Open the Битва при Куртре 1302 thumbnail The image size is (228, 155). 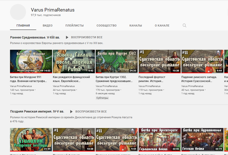point(117,61)
